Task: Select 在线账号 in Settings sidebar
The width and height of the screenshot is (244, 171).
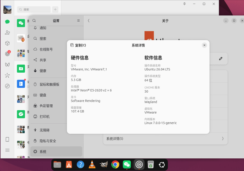Action: 56,49
